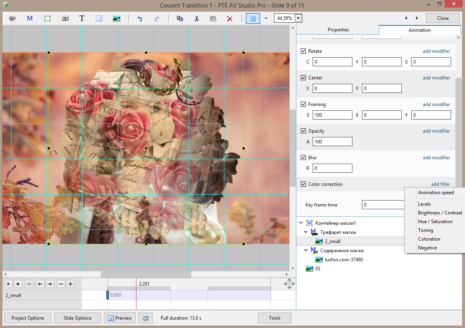465x328 pixels.
Task: Delete object with the red X icon
Action: click(230, 18)
